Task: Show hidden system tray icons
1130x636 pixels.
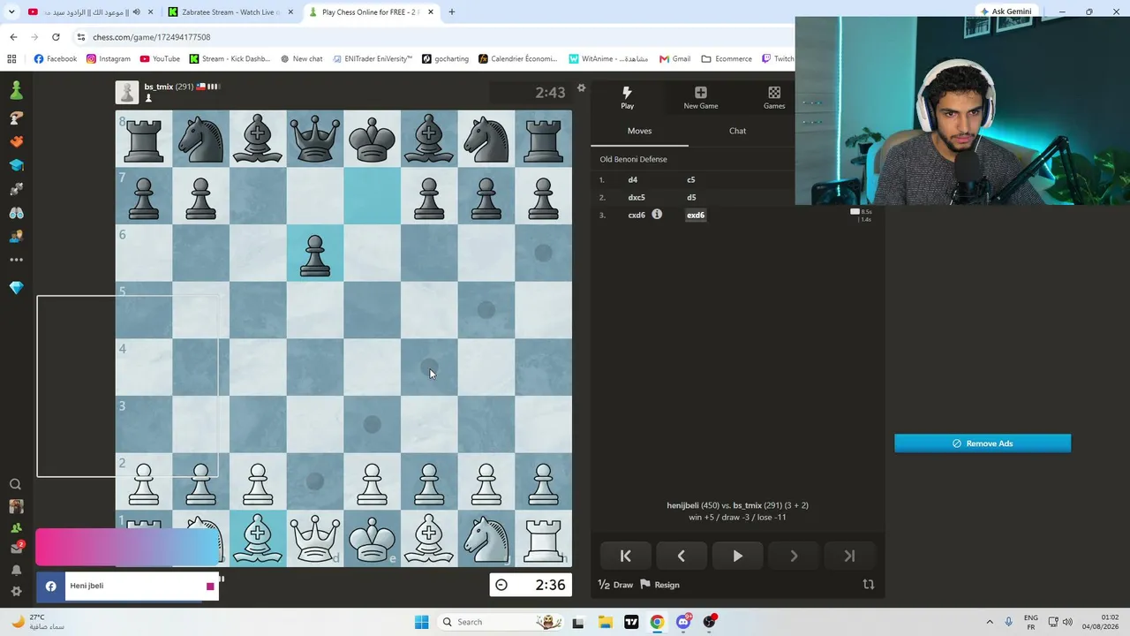Action: point(989,622)
